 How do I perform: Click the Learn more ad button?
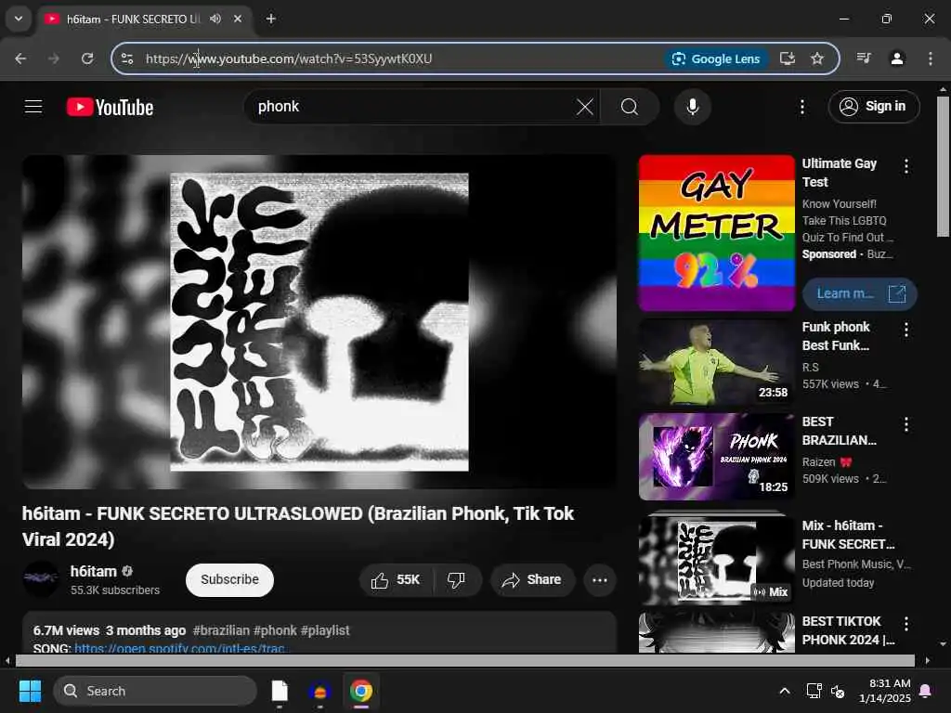point(859,293)
